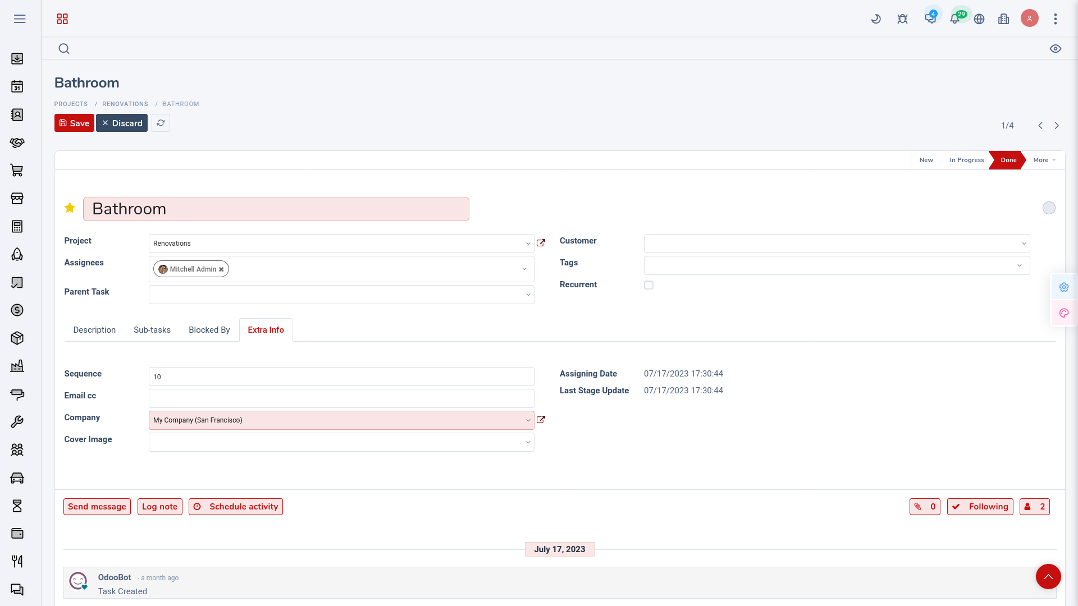1078x606 pixels.
Task: Open the dollar coin sidebar icon
Action: pos(17,310)
